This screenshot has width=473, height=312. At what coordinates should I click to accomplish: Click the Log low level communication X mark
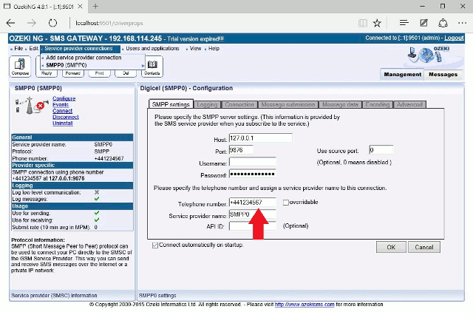click(x=97, y=192)
